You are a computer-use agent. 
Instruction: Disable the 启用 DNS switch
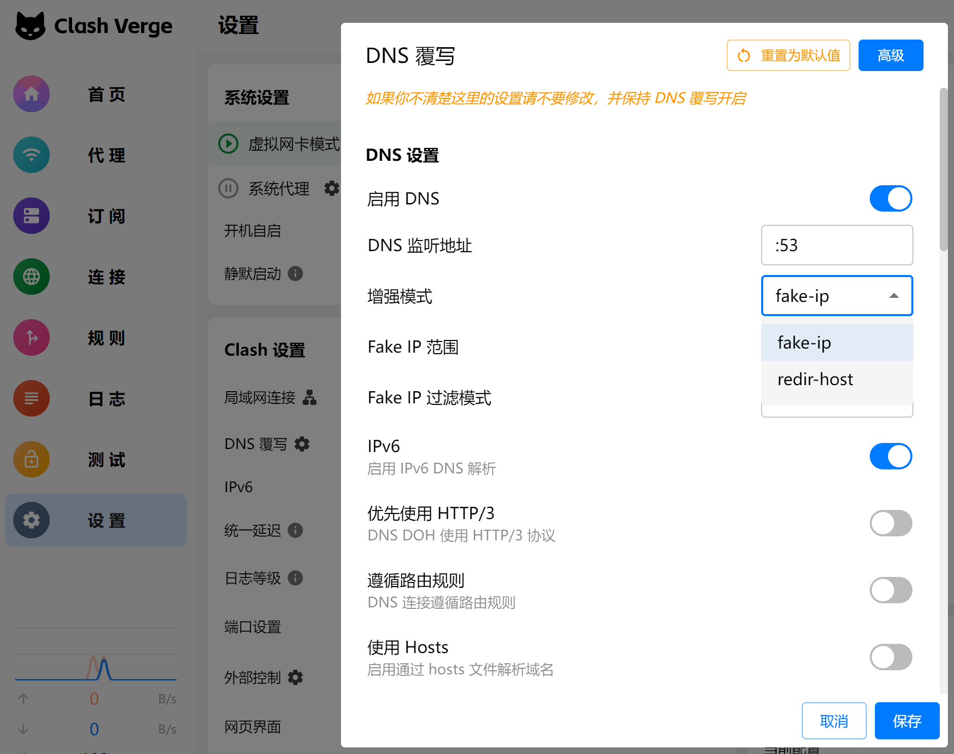pos(891,198)
